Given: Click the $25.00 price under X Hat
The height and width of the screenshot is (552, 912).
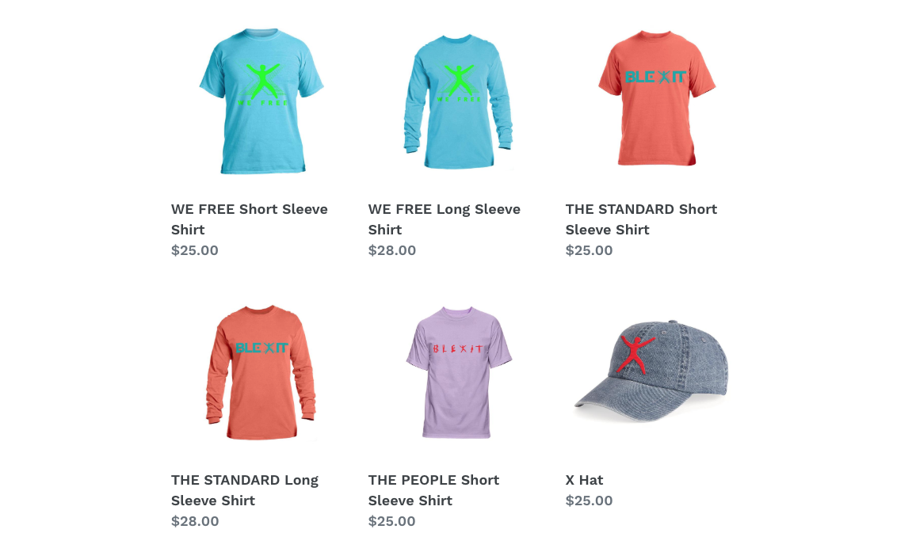Looking at the screenshot, I should [x=590, y=501].
